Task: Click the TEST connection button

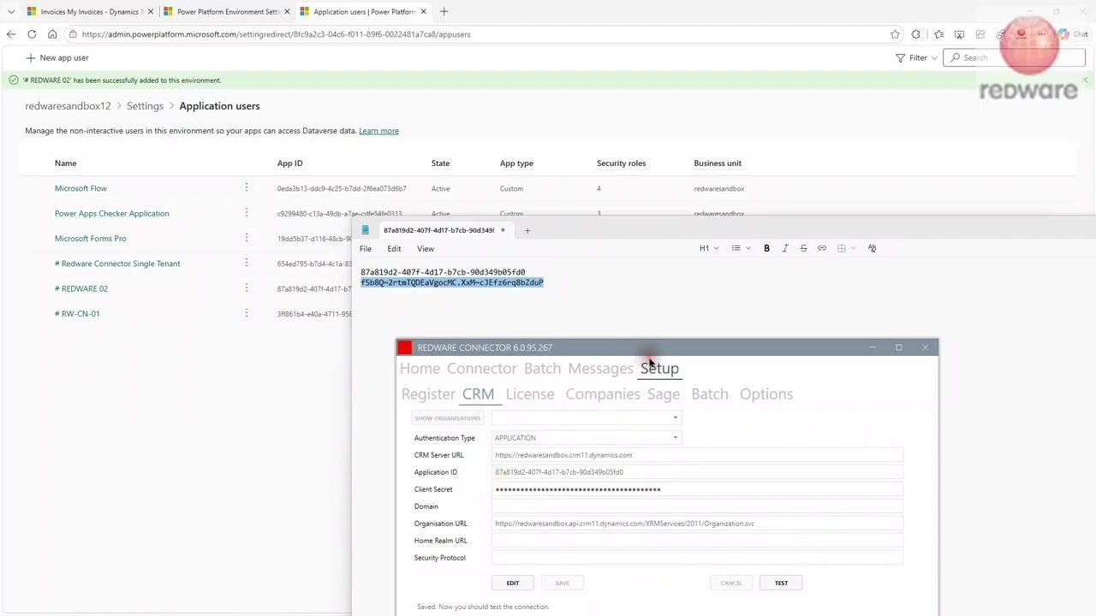Action: (x=781, y=583)
